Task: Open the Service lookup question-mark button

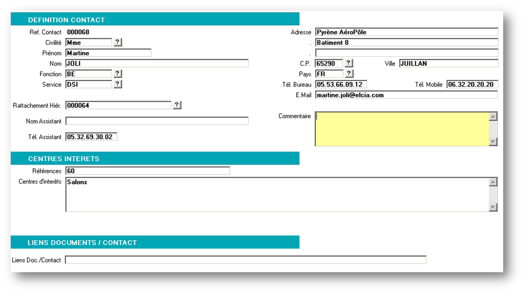Action: tap(117, 84)
